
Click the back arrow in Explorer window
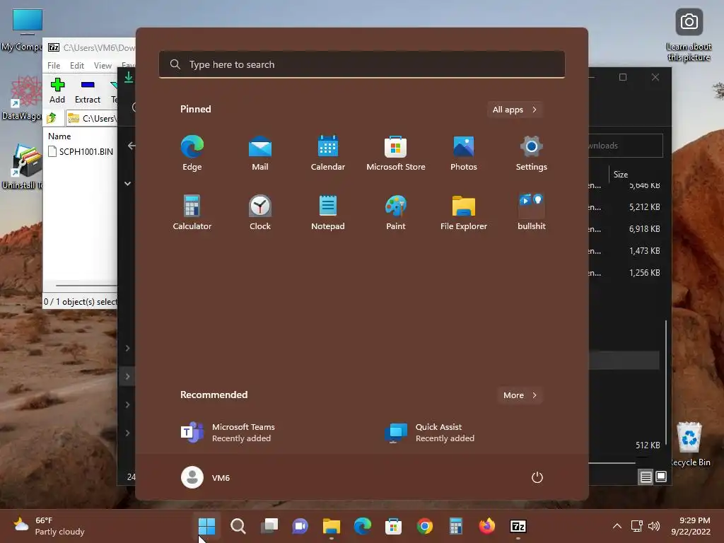point(132,146)
